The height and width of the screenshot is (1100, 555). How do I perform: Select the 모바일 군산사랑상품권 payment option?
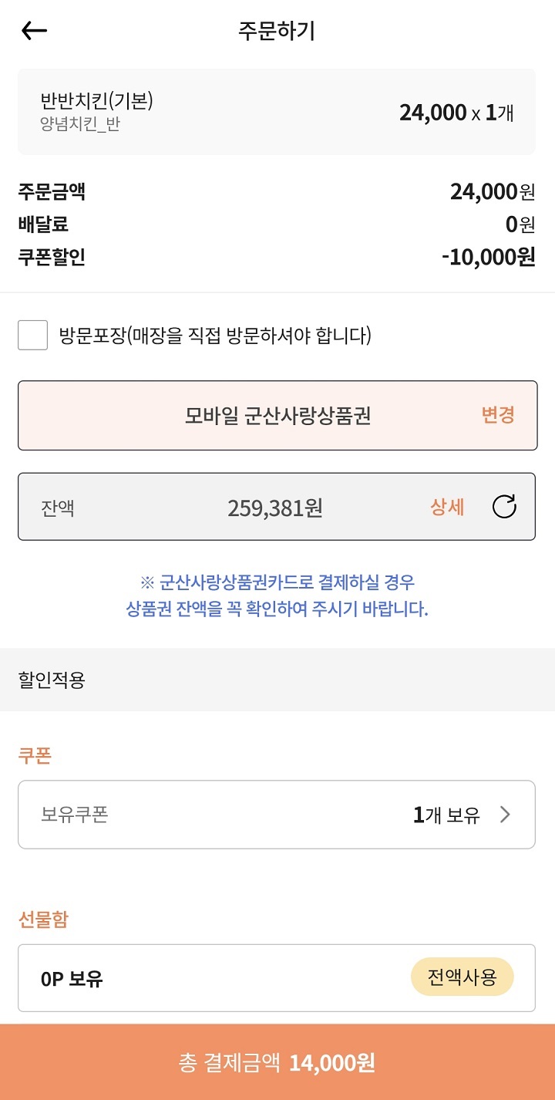tap(277, 415)
